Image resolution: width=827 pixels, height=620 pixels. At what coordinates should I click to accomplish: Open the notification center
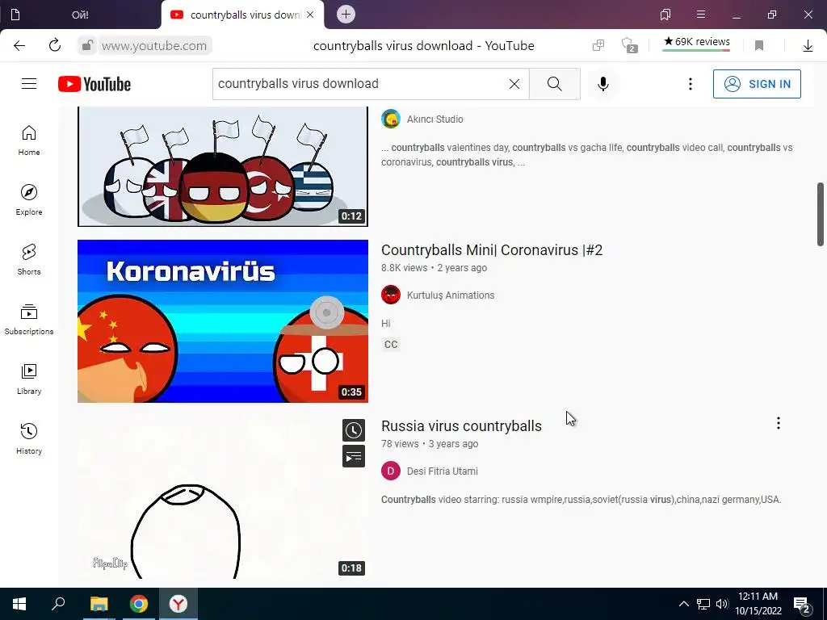(x=802, y=604)
